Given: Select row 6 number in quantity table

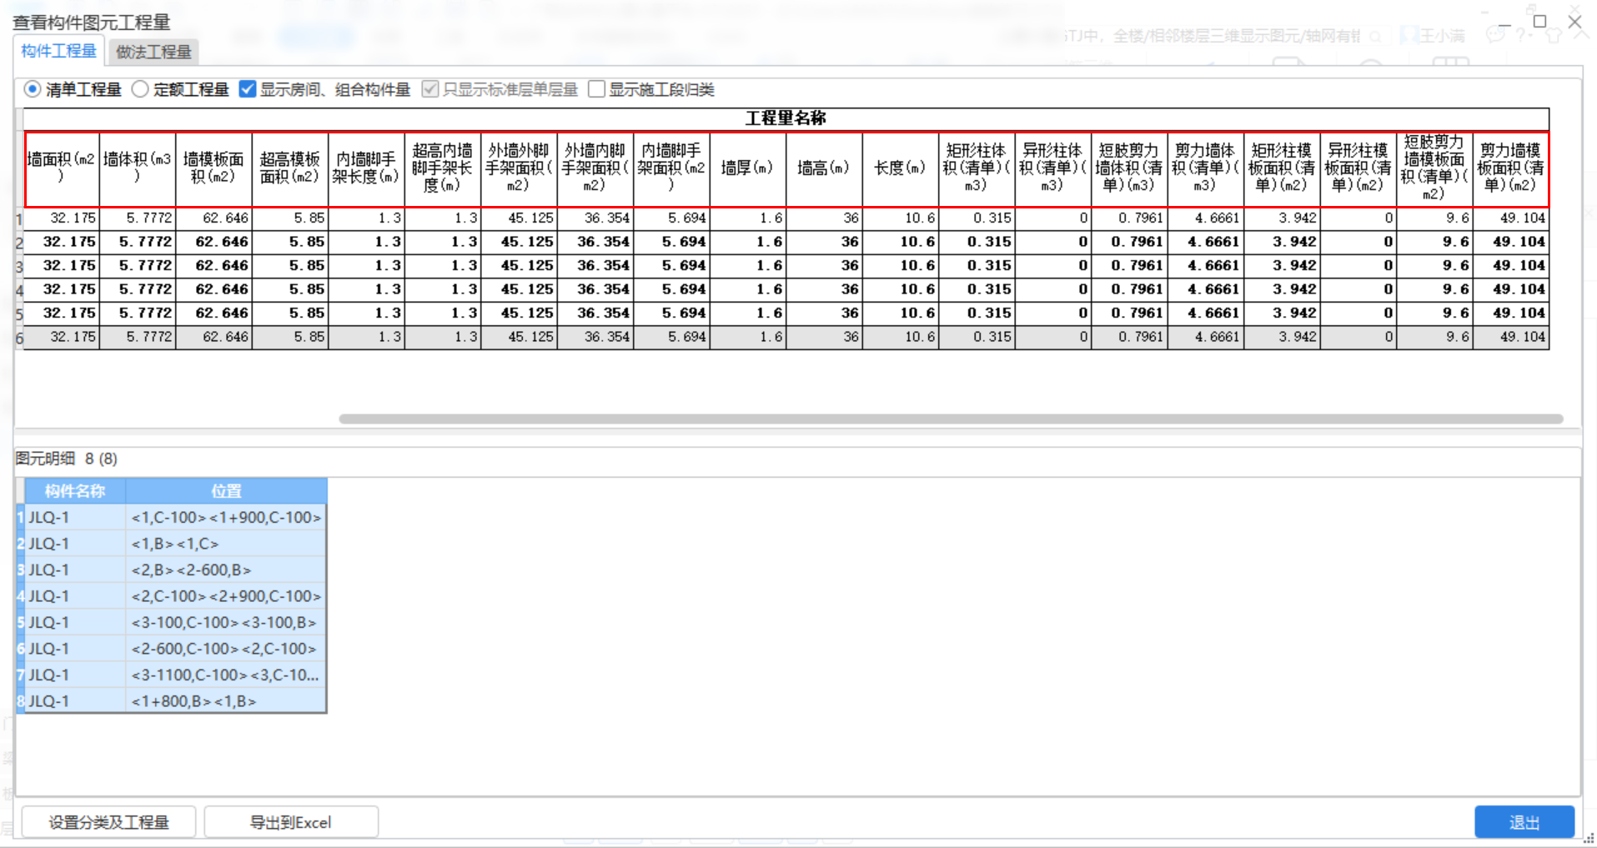Looking at the screenshot, I should click(19, 338).
